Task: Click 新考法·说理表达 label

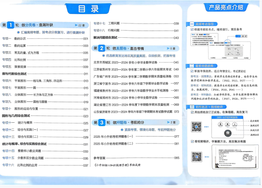Action: click(201, 76)
